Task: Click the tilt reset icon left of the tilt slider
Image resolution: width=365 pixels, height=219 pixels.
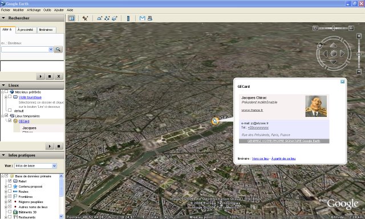Action: pos(315,28)
